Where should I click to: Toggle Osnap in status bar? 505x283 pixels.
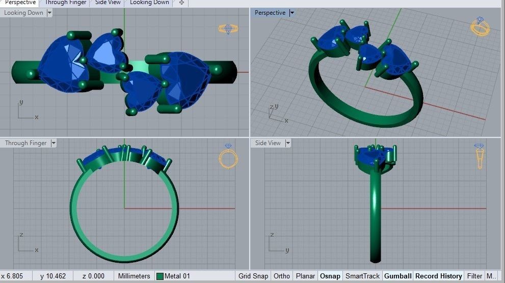click(x=330, y=276)
